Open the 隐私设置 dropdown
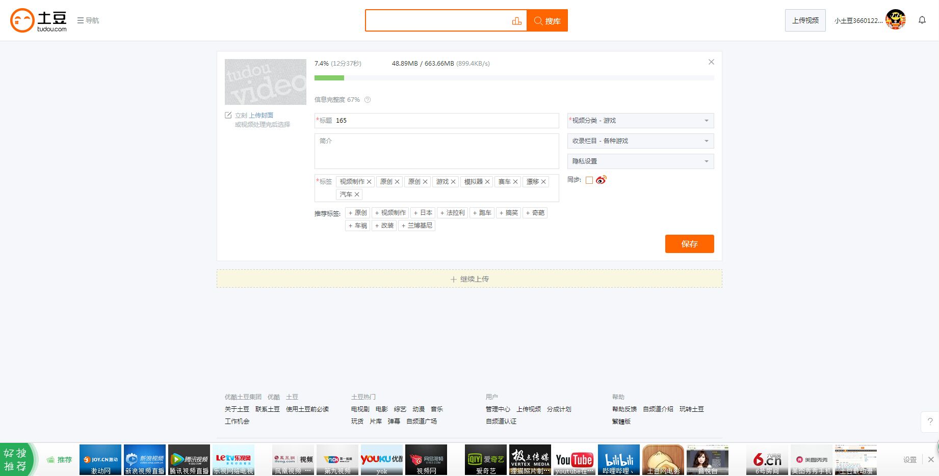939x476 pixels. click(640, 161)
